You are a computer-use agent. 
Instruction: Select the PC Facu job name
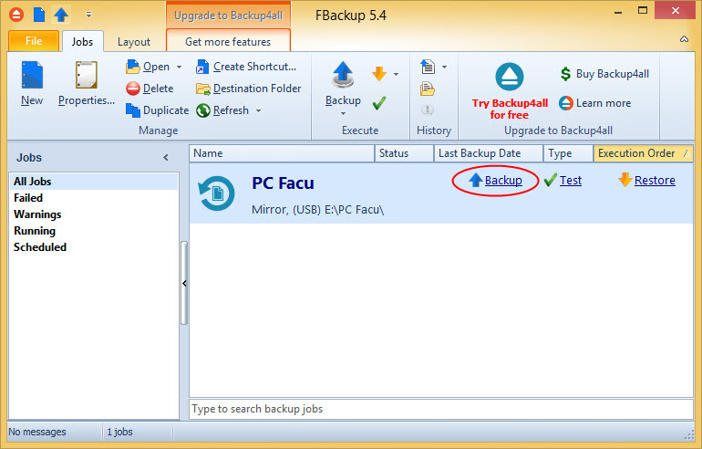283,183
